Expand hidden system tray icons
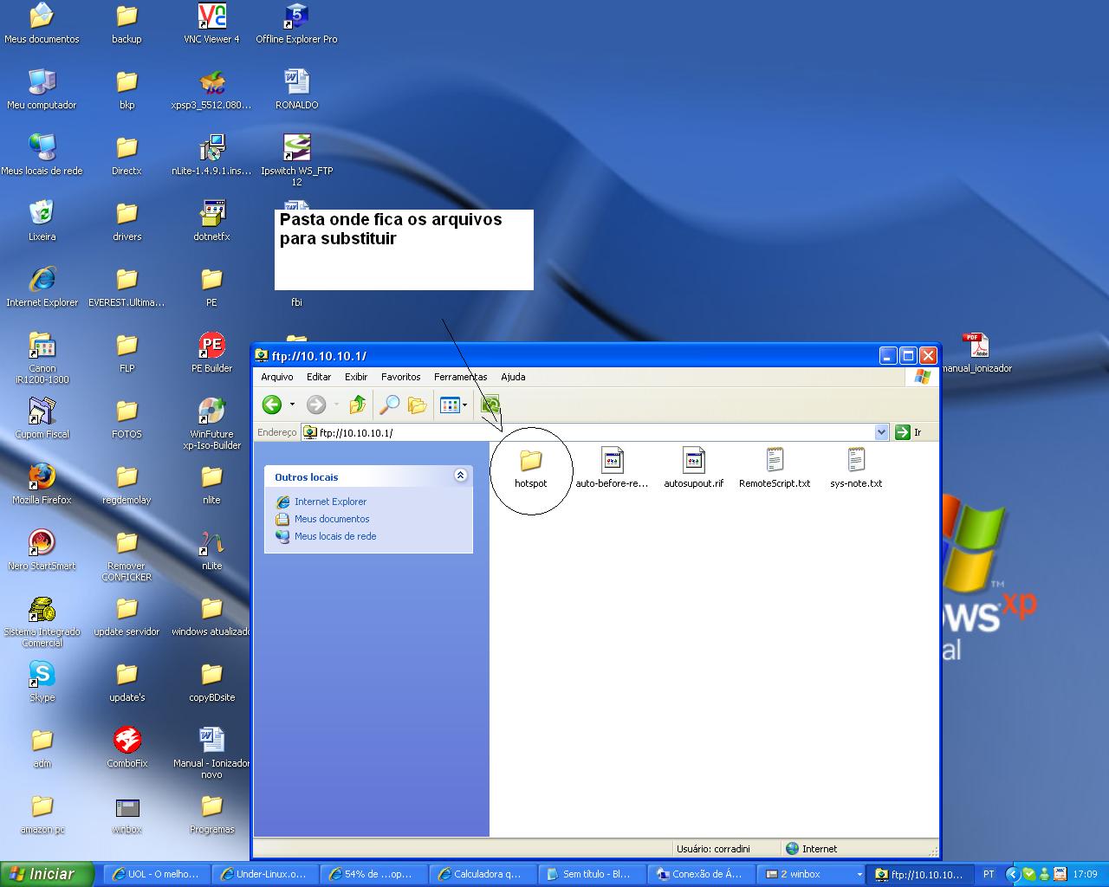The height and width of the screenshot is (887, 1109). click(1011, 874)
